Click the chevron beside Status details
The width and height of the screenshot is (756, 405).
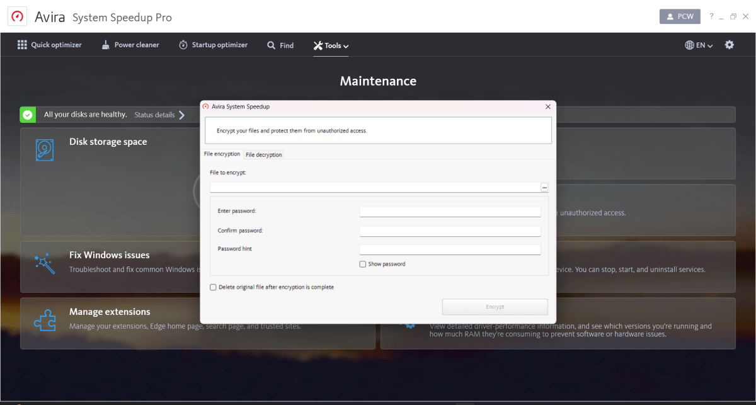[181, 115]
